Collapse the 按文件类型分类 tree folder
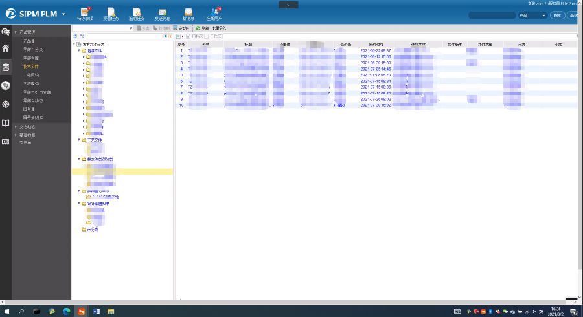 [79, 159]
